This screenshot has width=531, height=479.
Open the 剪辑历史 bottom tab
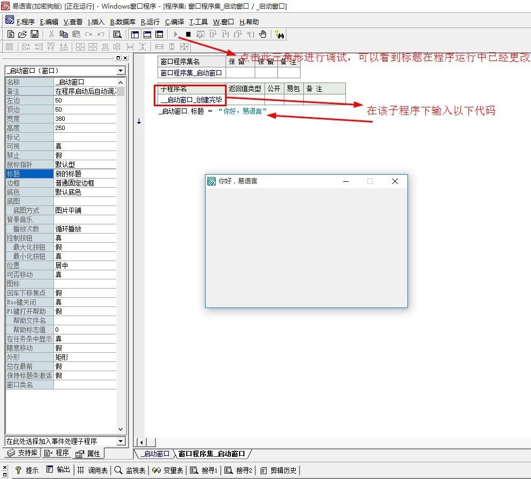tap(279, 470)
